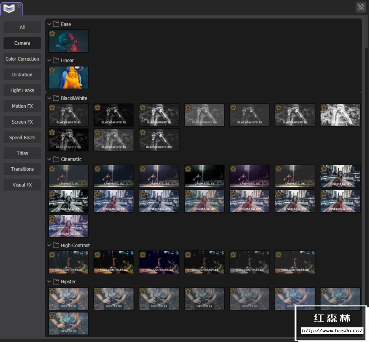Select Black&White #9 thumbnail
The image size is (369, 342).
(x=114, y=139)
